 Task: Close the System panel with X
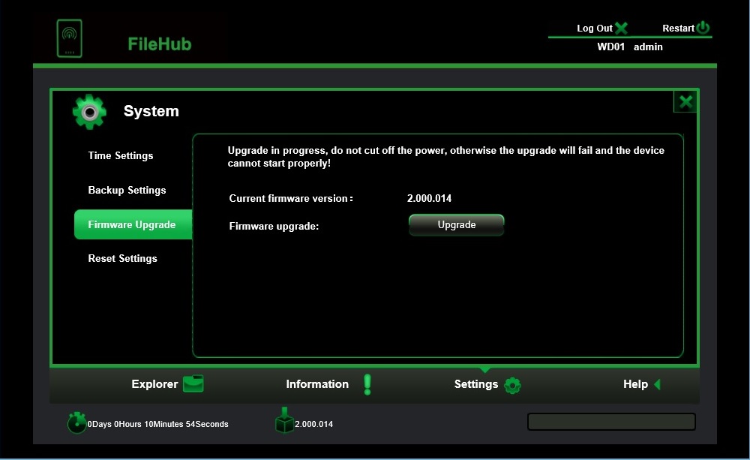coord(685,101)
